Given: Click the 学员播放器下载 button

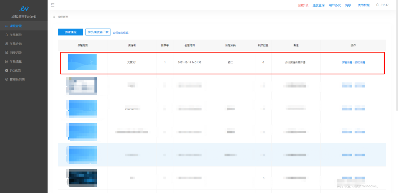Looking at the screenshot, I should [98, 32].
